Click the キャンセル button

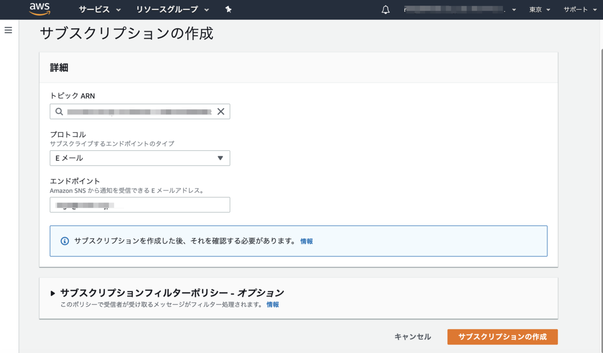(412, 337)
